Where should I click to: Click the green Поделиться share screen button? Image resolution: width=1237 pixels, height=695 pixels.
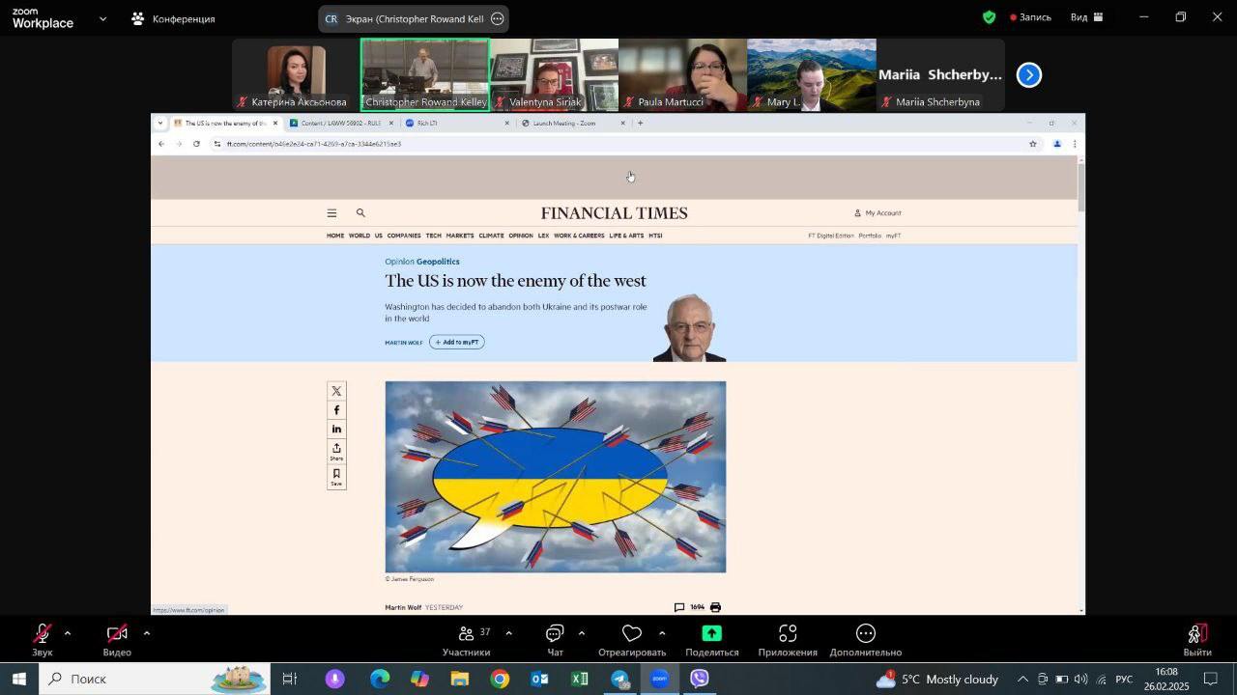coord(712,640)
